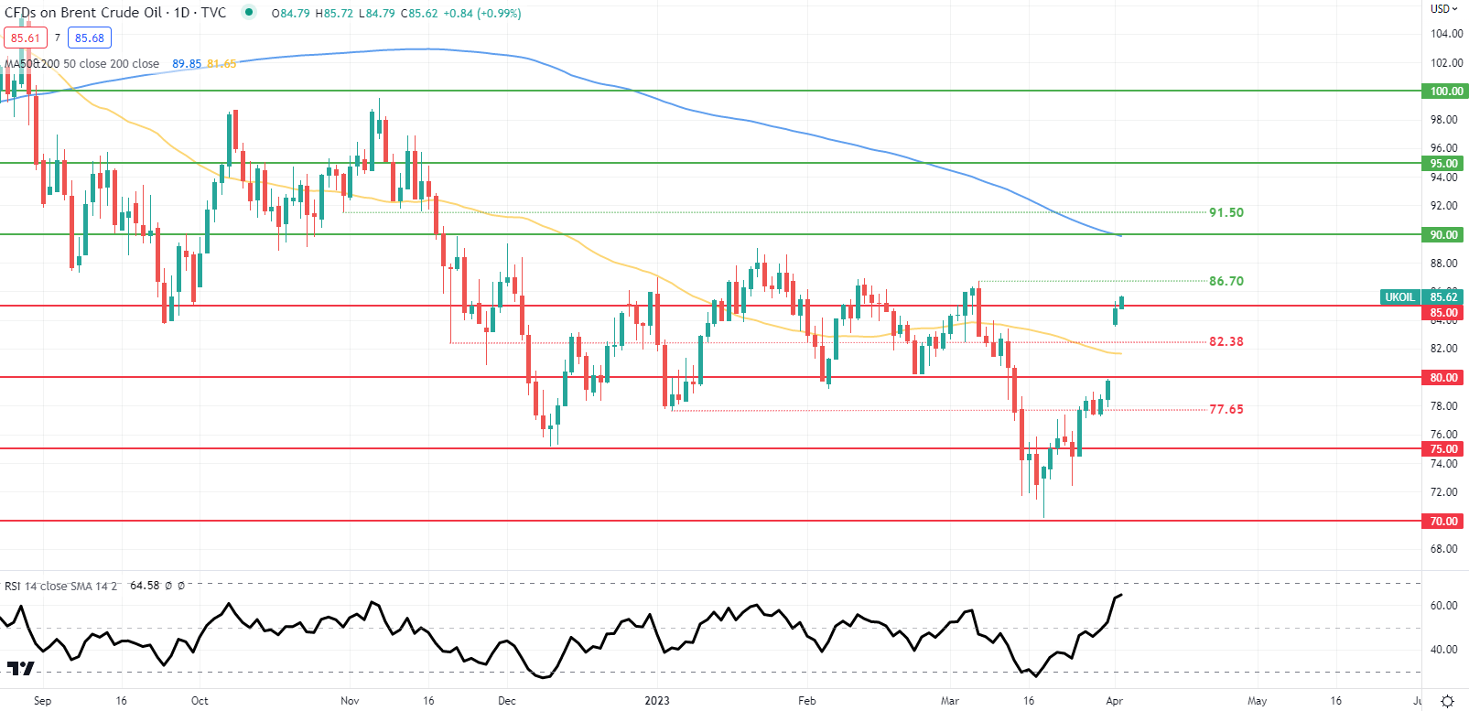The image size is (1469, 711).
Task: Select the 70.00 red price label
Action: tap(1444, 521)
